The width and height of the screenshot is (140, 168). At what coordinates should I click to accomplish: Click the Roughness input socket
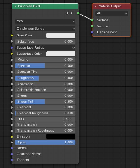pyautogui.click(x=12, y=78)
